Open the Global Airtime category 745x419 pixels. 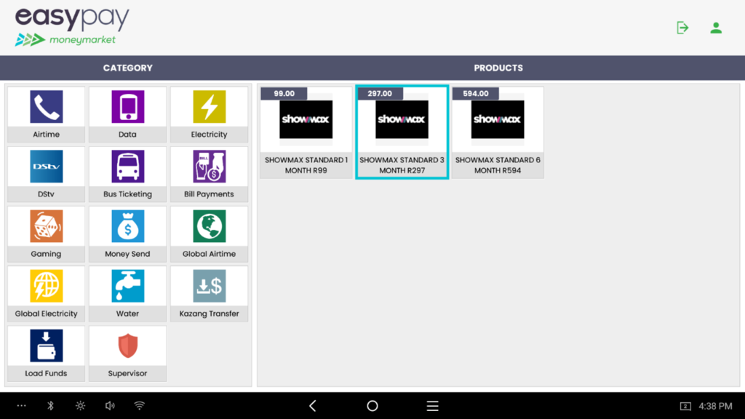[209, 234]
